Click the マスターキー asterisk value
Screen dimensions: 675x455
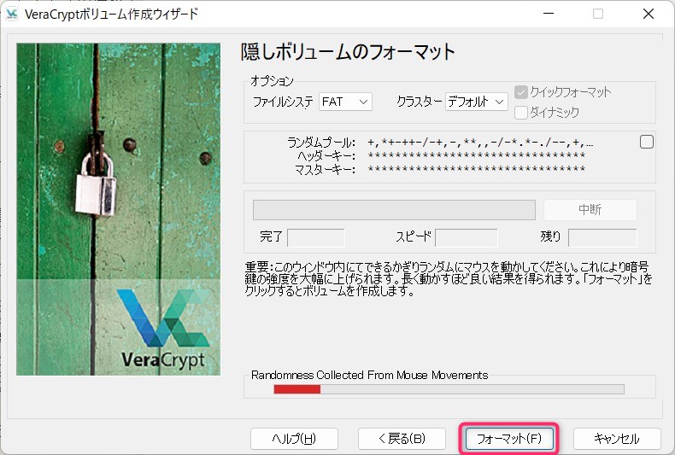coord(477,168)
